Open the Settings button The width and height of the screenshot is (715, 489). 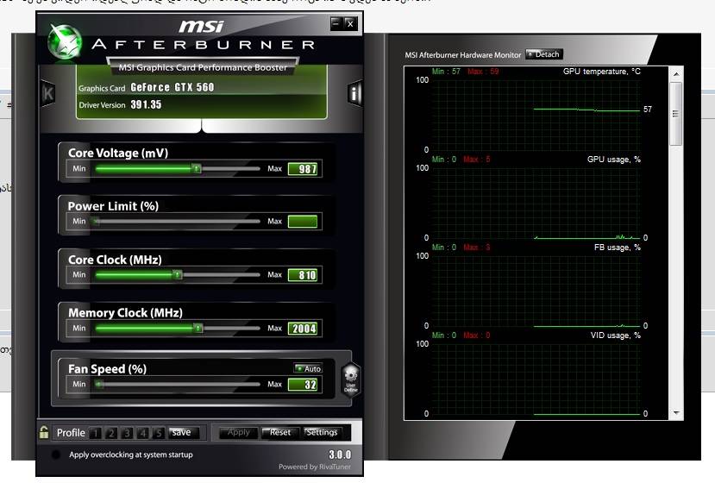(x=322, y=432)
